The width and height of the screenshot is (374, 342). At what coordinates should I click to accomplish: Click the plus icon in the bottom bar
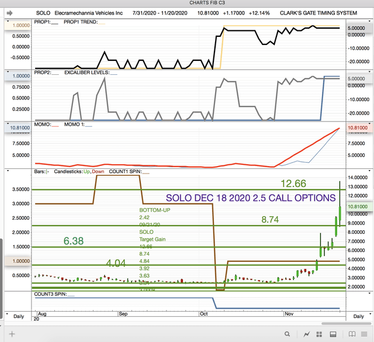[12, 334]
